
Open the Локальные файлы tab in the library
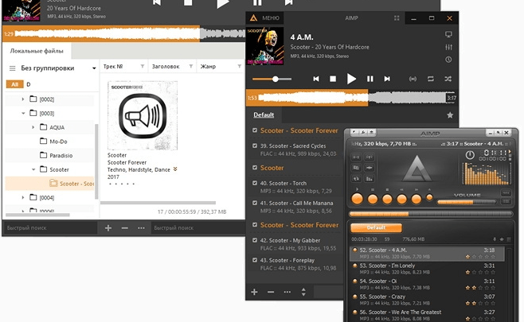pos(37,51)
